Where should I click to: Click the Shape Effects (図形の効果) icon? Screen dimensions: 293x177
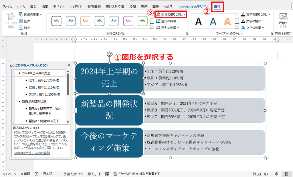pos(158,28)
